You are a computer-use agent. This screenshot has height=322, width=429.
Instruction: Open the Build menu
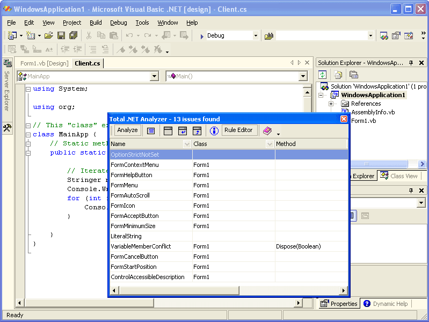96,23
